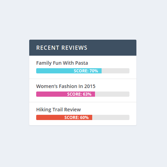This screenshot has height=167, width=167.
Task: Click the pink Score 63% bar
Action: click(x=65, y=94)
